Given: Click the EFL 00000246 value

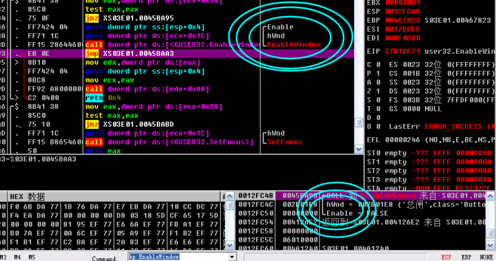Looking at the screenshot, I should [x=402, y=140].
